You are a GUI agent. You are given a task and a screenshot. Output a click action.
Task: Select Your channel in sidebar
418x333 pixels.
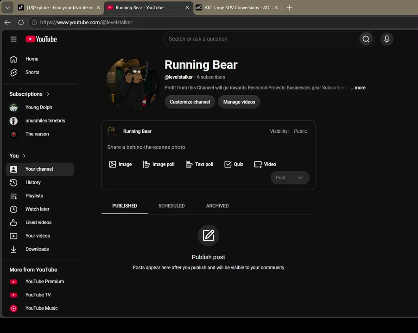click(x=40, y=169)
